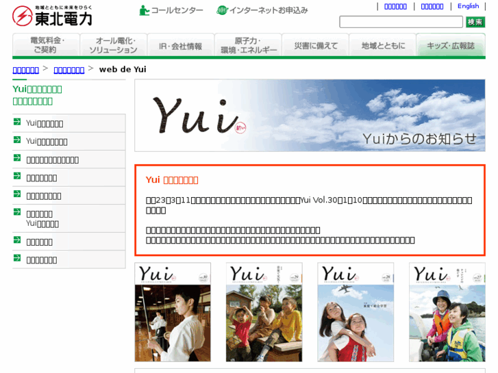
Task: Click the first blue header link left of English
Action: click(395, 6)
